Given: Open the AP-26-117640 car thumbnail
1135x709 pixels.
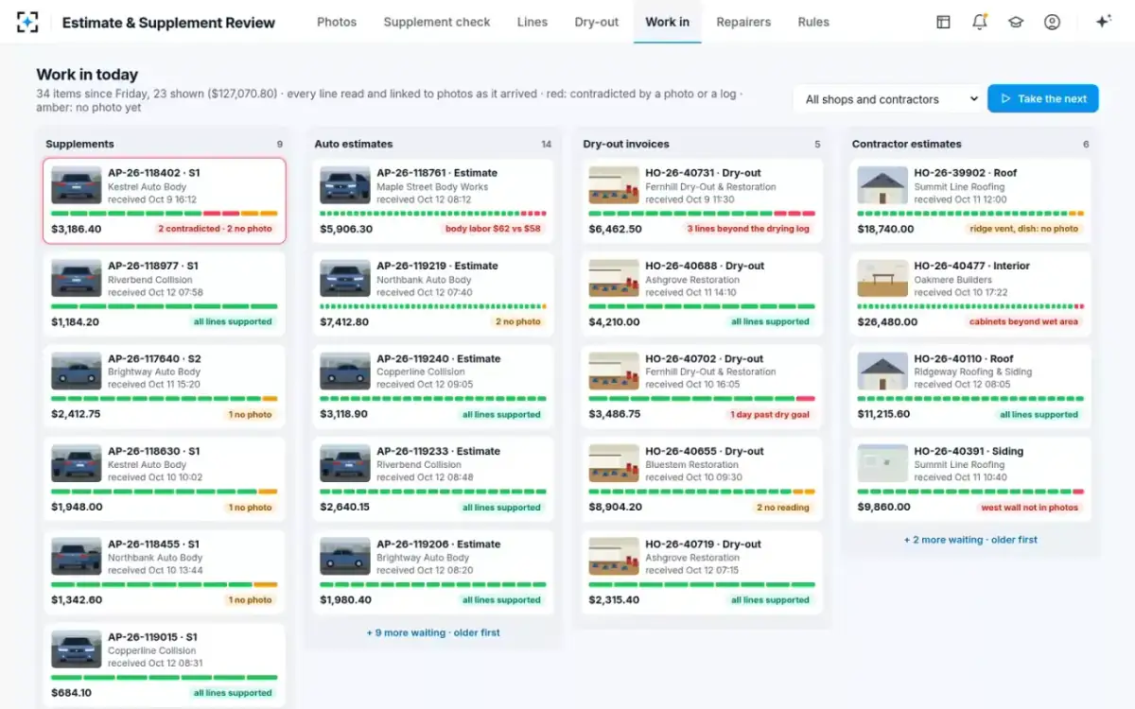Looking at the screenshot, I should 77,371.
